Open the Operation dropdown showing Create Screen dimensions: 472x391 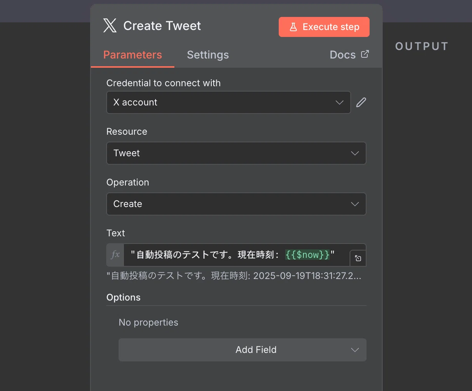[236, 204]
